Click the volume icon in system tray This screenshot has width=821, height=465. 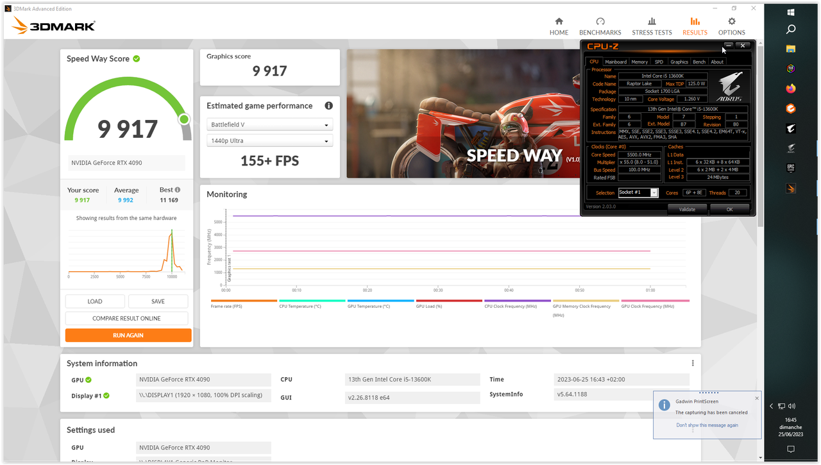[792, 406]
